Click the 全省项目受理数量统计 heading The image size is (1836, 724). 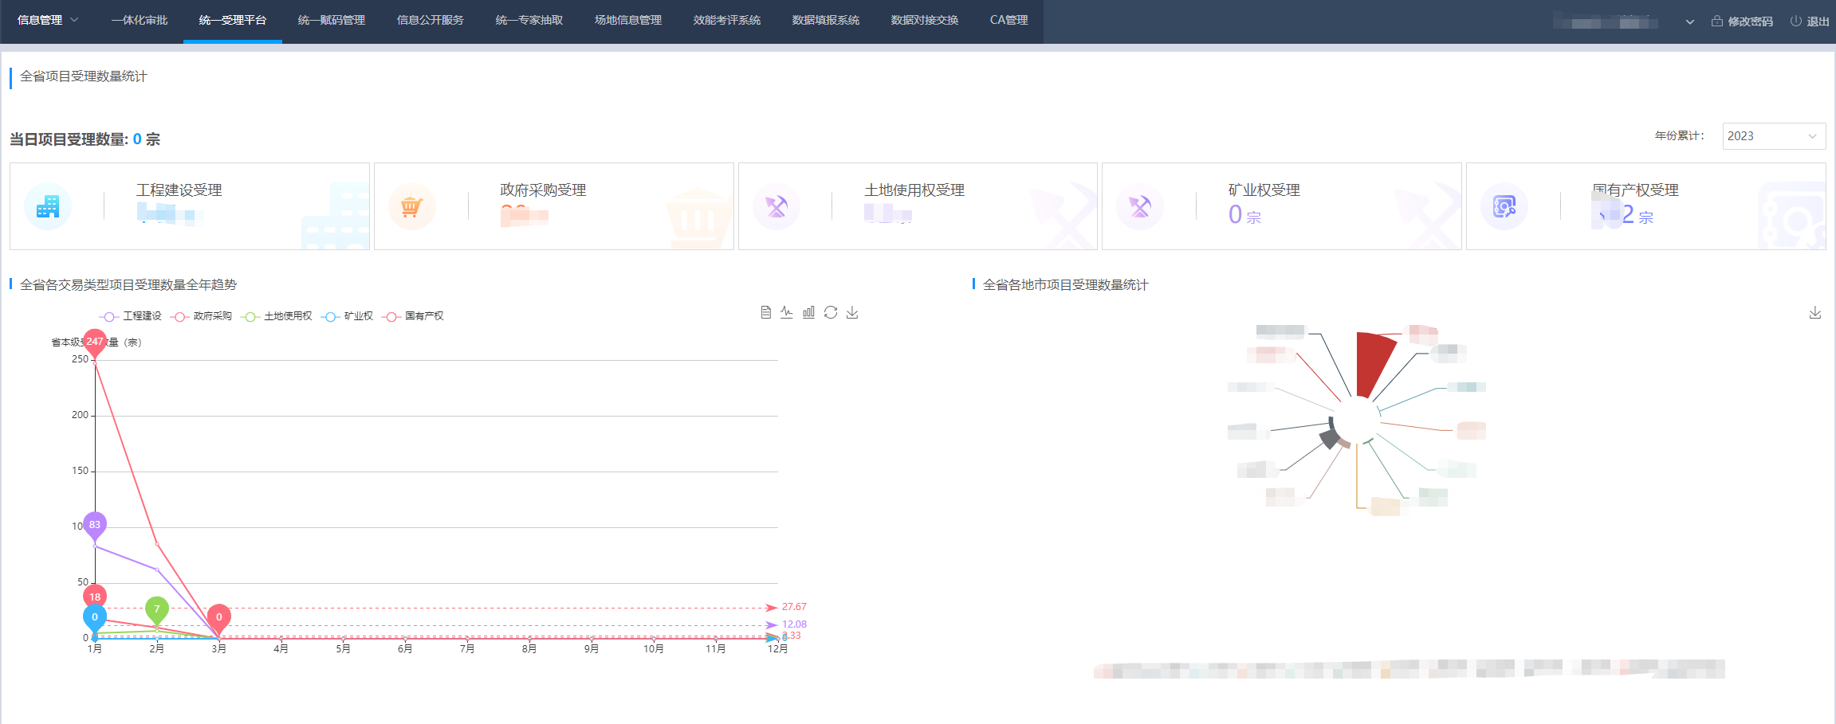[84, 76]
